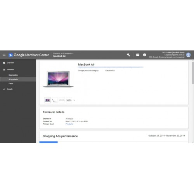
Task: Click the user account avatar
Action: pos(188,55)
